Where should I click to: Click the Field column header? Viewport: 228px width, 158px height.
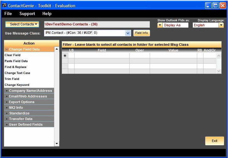[x=102, y=50]
